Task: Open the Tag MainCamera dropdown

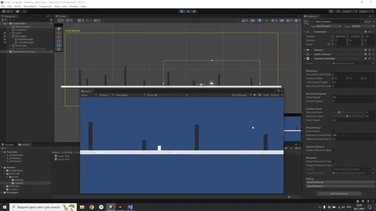Action: tap(328, 26)
